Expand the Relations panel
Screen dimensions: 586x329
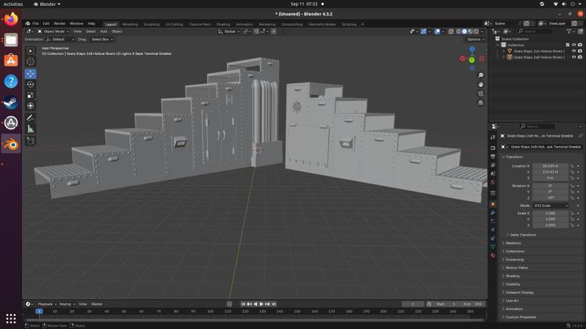513,243
